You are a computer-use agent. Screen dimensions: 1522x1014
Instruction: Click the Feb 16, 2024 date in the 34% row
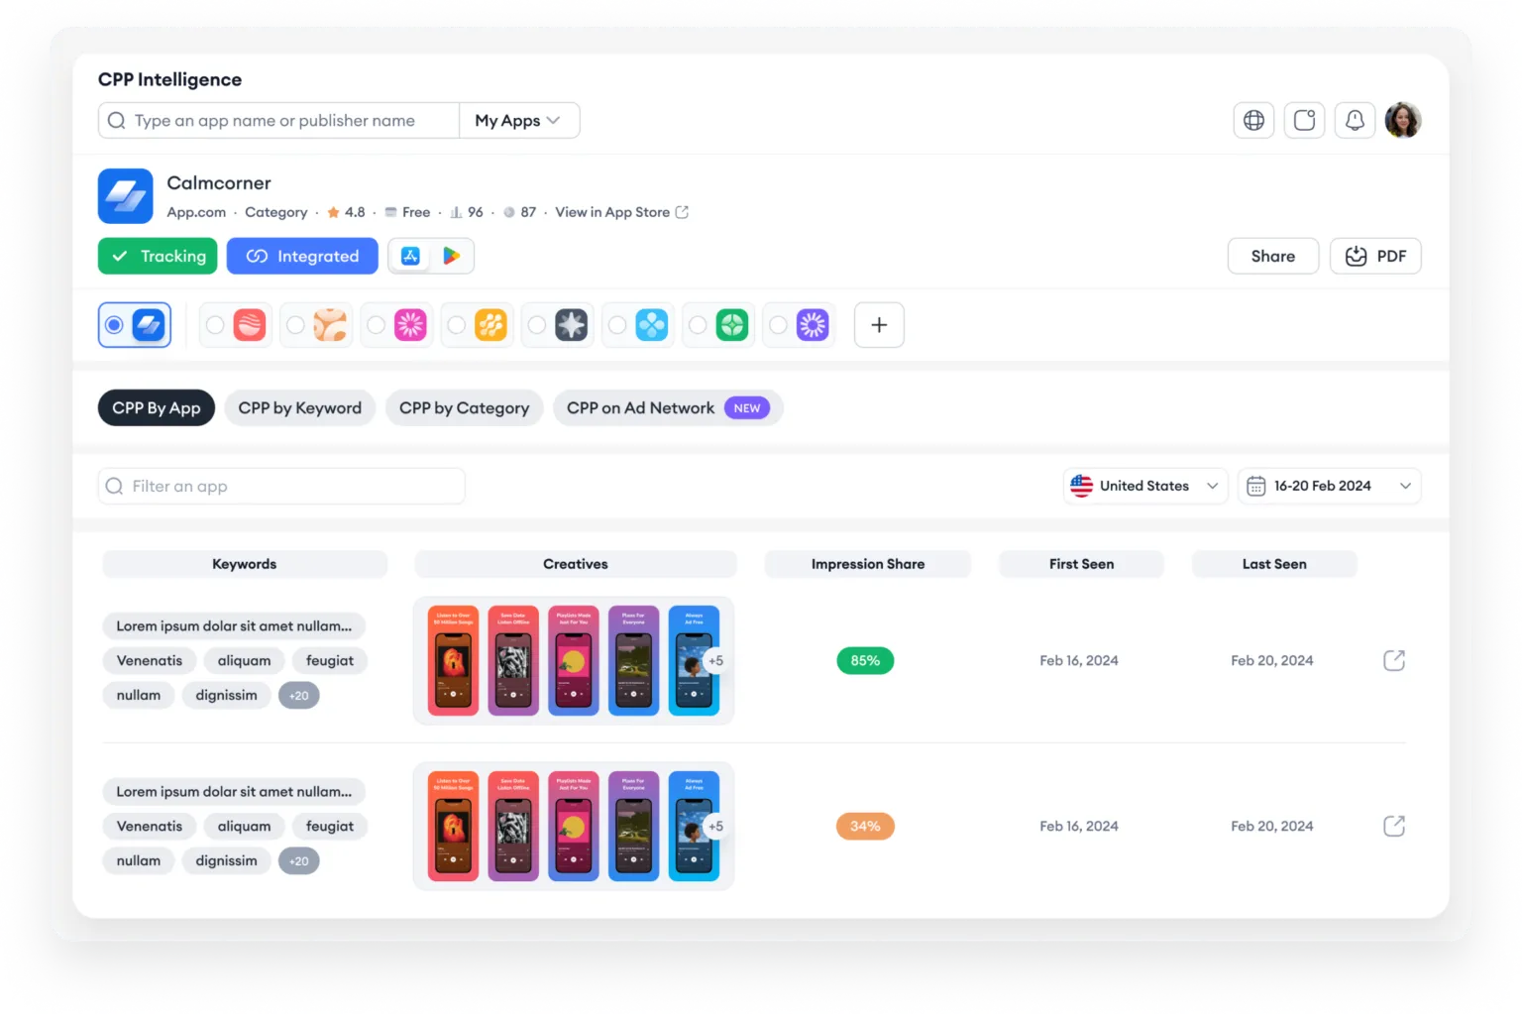[x=1079, y=826]
